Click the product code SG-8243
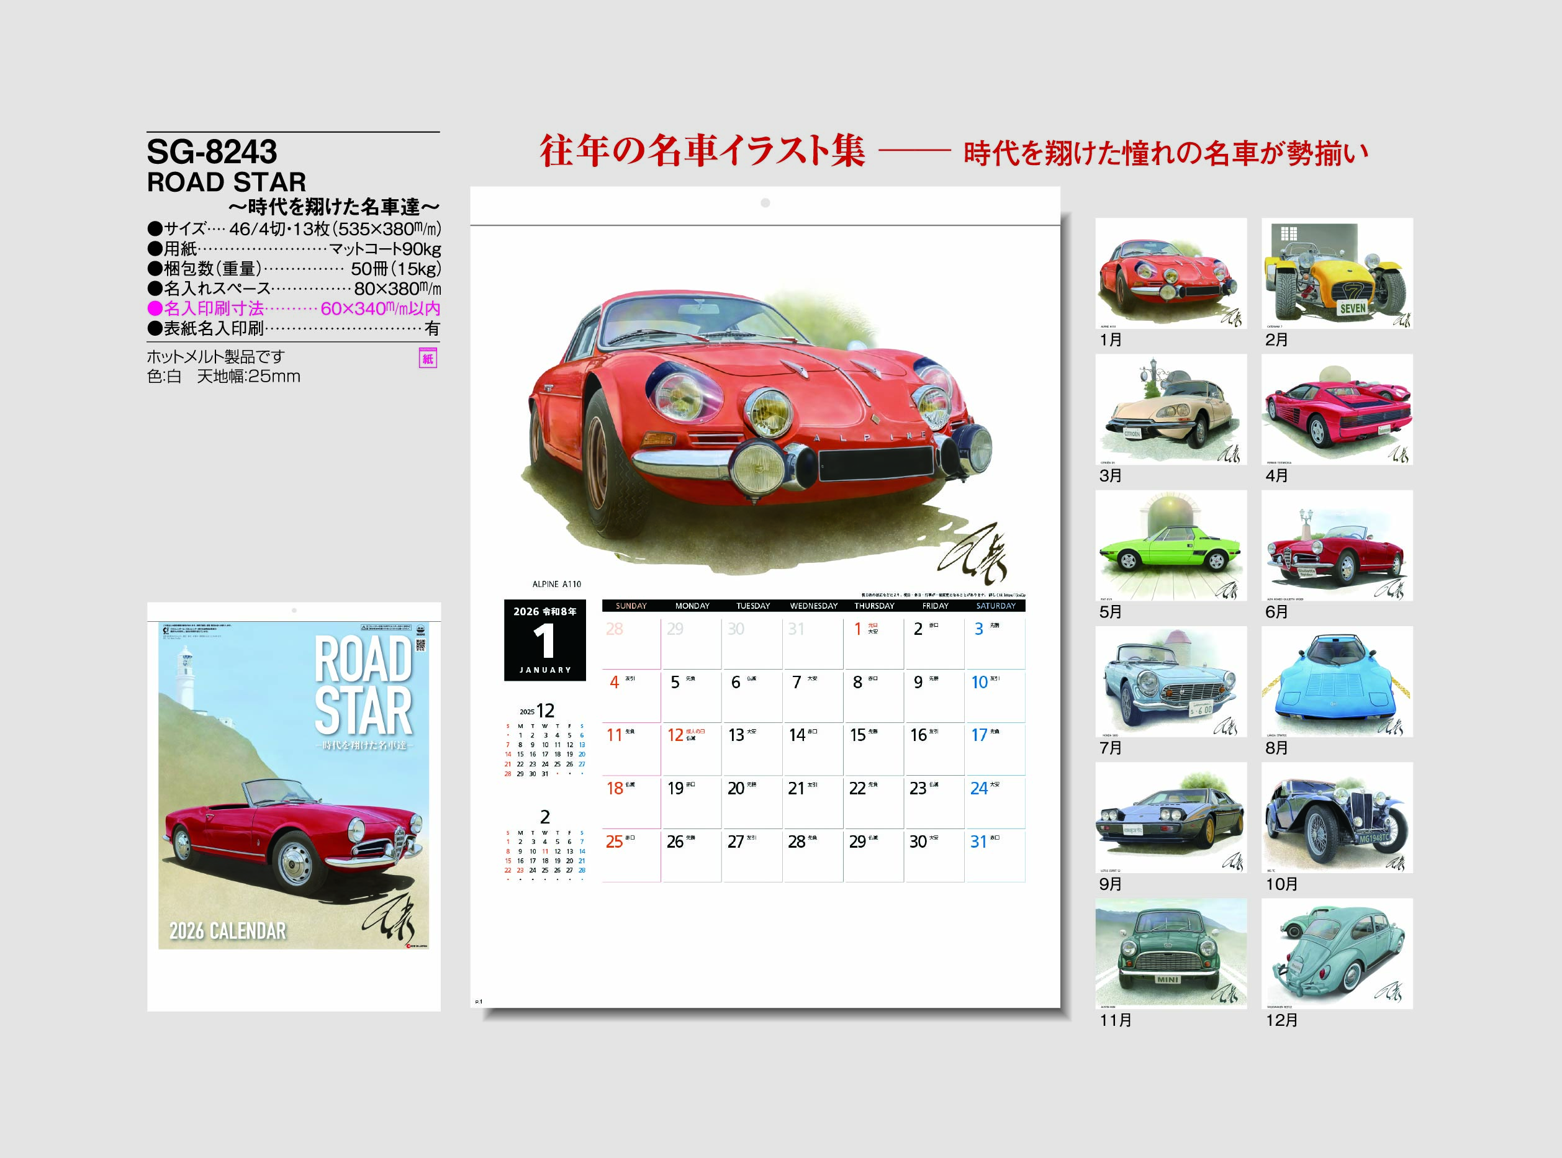The height and width of the screenshot is (1158, 1562). click(212, 151)
